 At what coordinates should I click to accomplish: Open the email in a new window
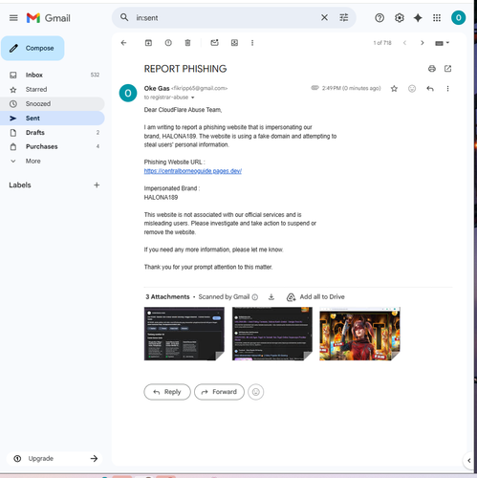coord(447,69)
